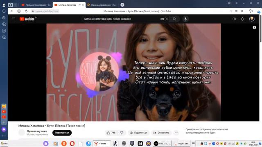This screenshot has height=147, width=262.
Task: Save the video with Сохранить
Action: click(161, 133)
